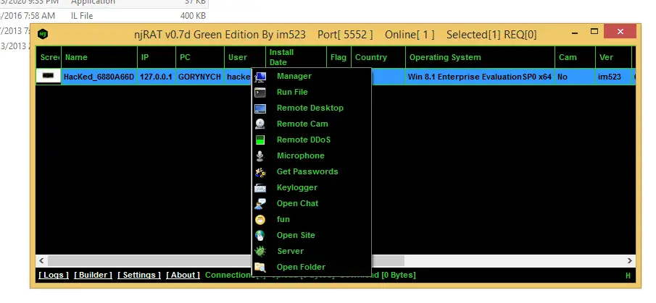This screenshot has width=656, height=303.
Task: Minimize the njRAT window
Action: click(576, 32)
